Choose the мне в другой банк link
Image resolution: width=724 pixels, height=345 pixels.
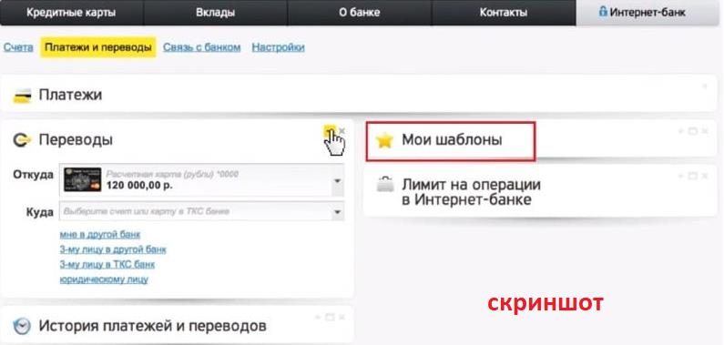100,235
